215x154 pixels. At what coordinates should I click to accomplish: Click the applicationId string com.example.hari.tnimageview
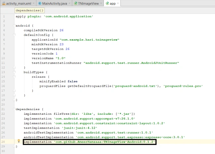coord(89,40)
